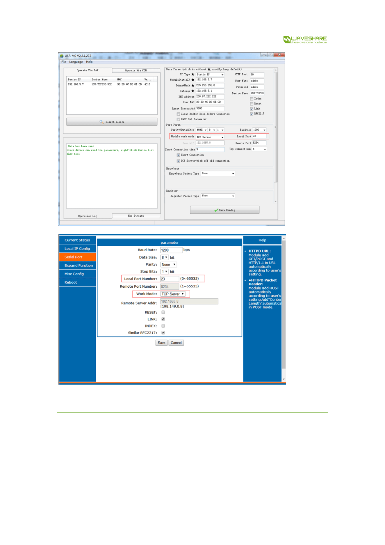The width and height of the screenshot is (385, 545).
Task: Click the Cancel button
Action: pos(176,343)
